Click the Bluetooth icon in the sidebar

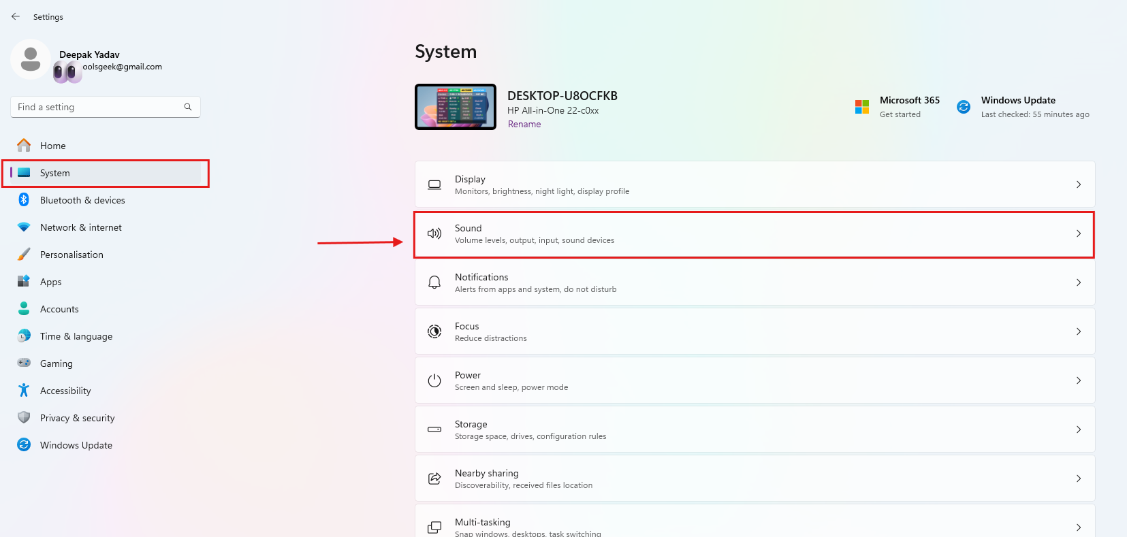(24, 199)
